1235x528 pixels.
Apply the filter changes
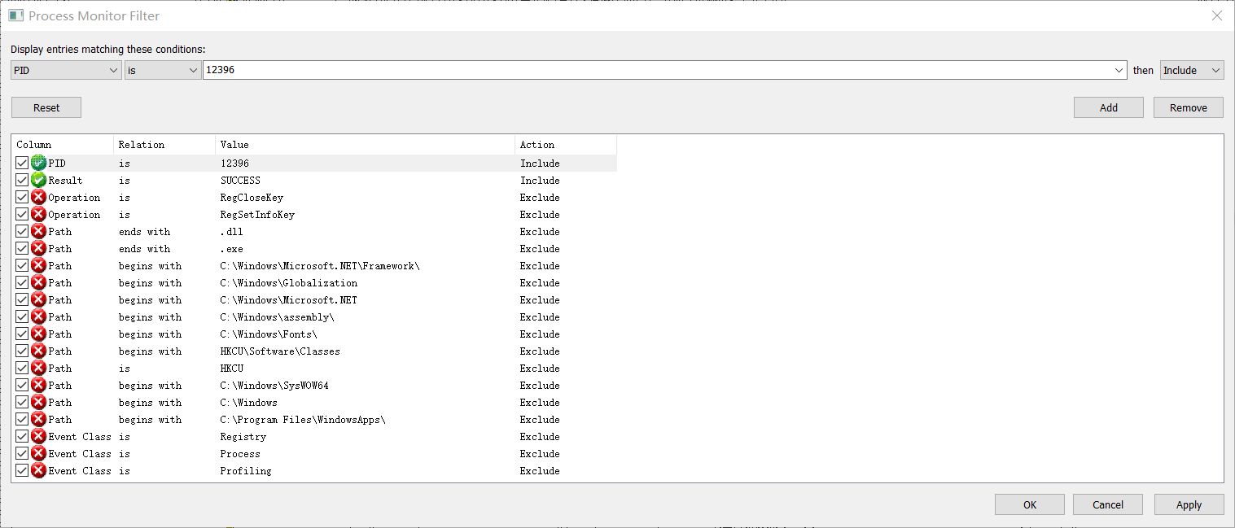click(x=1189, y=504)
